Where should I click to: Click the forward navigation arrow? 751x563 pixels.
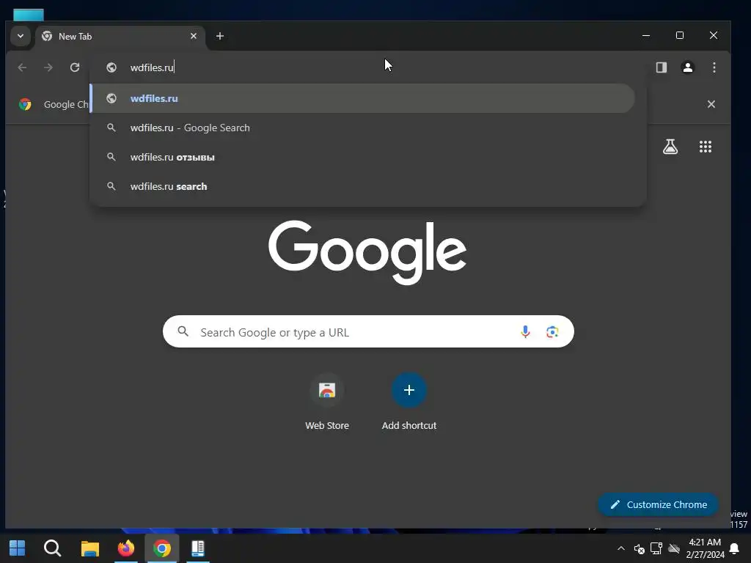point(48,67)
